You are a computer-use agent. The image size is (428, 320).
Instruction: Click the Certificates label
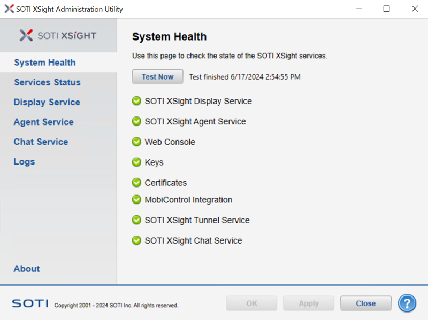(x=166, y=183)
